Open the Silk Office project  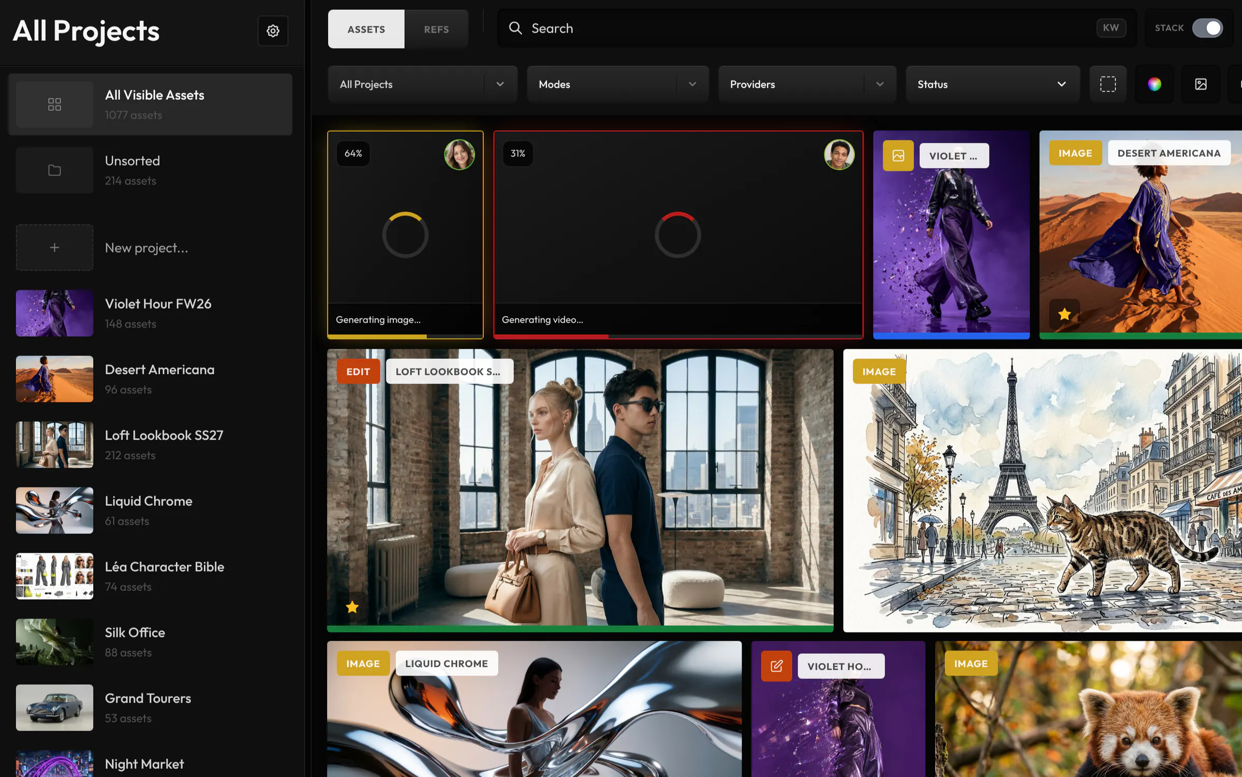[x=150, y=642]
